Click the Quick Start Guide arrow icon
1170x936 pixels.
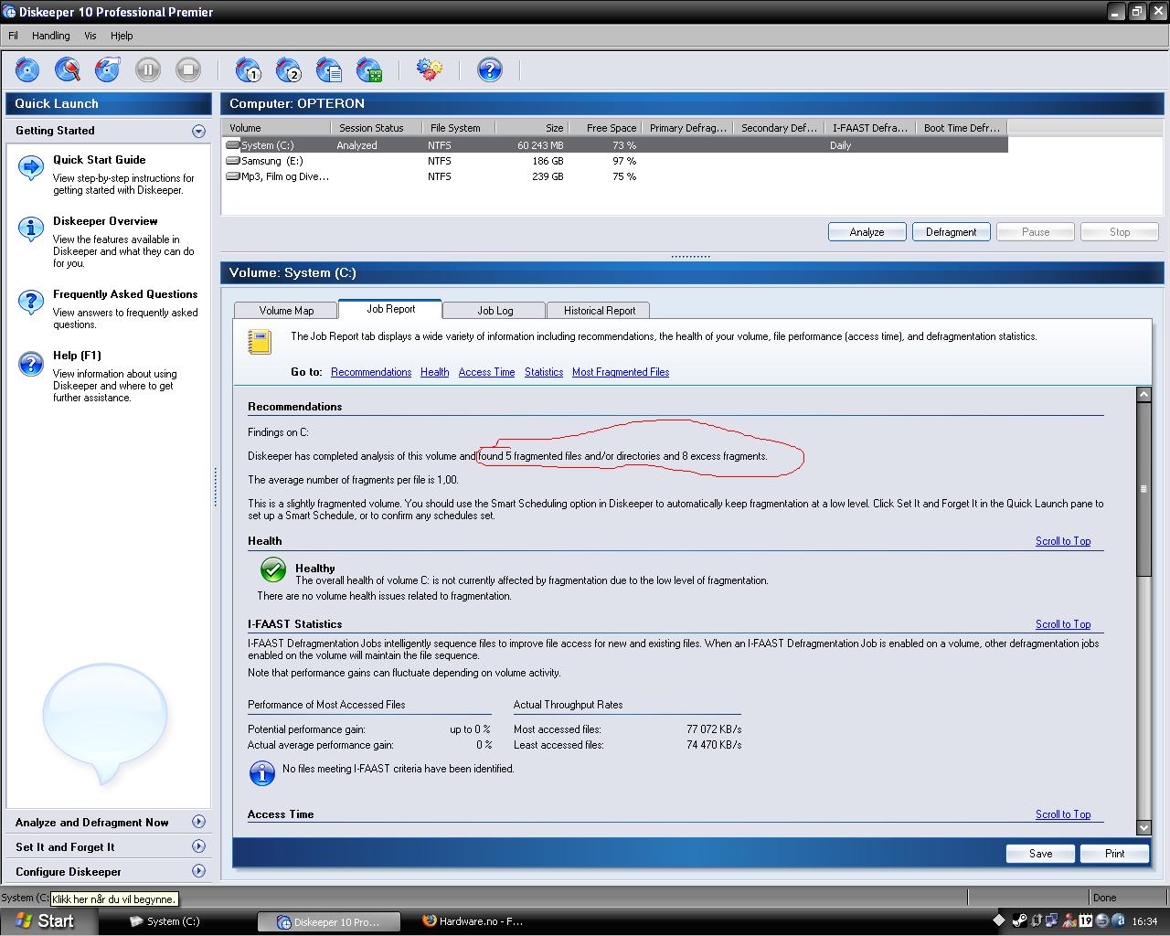click(31, 167)
